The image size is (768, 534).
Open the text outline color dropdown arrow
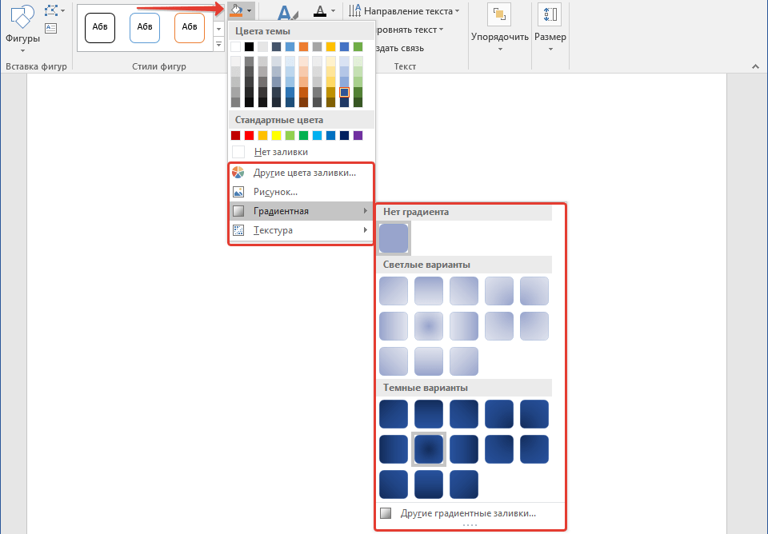tap(334, 11)
